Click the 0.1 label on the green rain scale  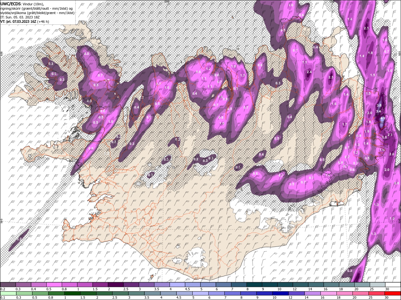pos(3,298)
